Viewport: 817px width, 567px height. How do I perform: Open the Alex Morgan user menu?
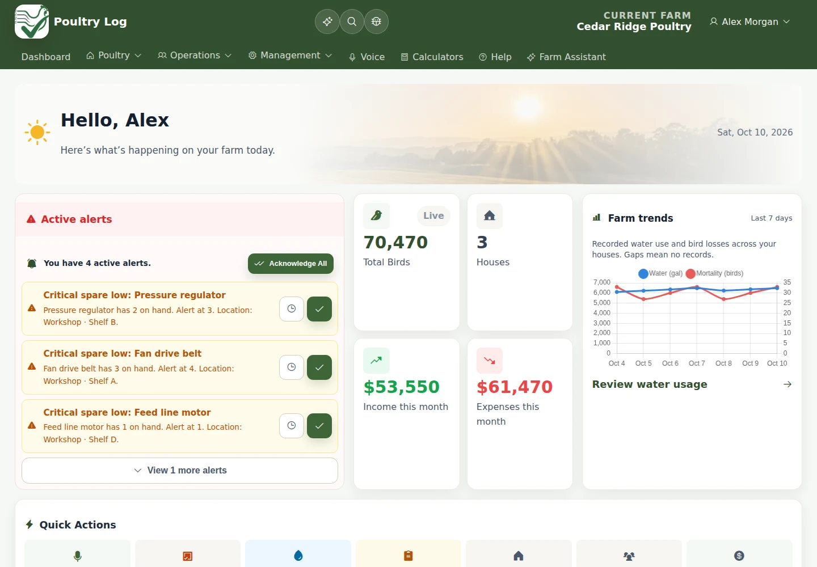click(x=749, y=22)
